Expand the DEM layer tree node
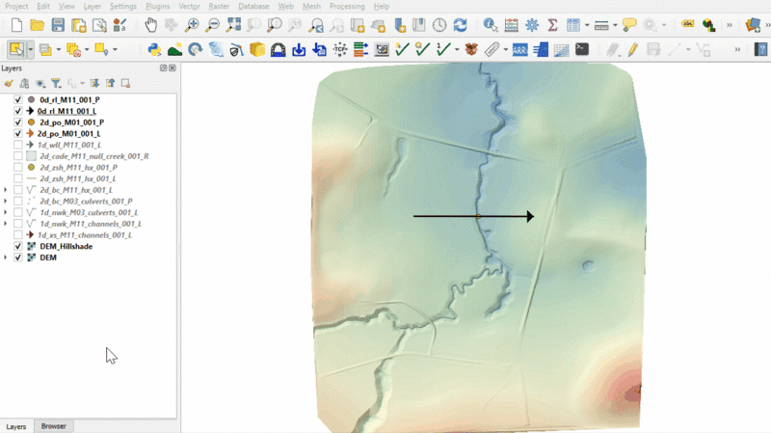 tap(7, 257)
